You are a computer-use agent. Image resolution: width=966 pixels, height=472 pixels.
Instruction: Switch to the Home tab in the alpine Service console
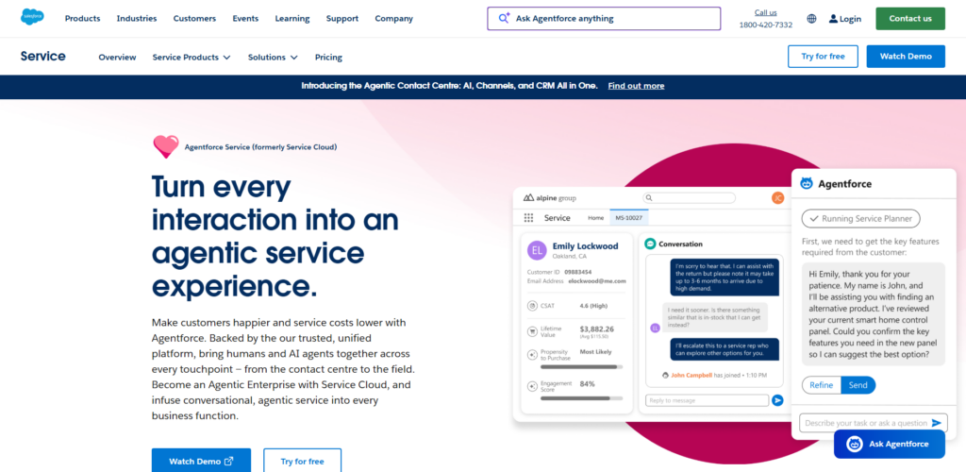point(596,217)
